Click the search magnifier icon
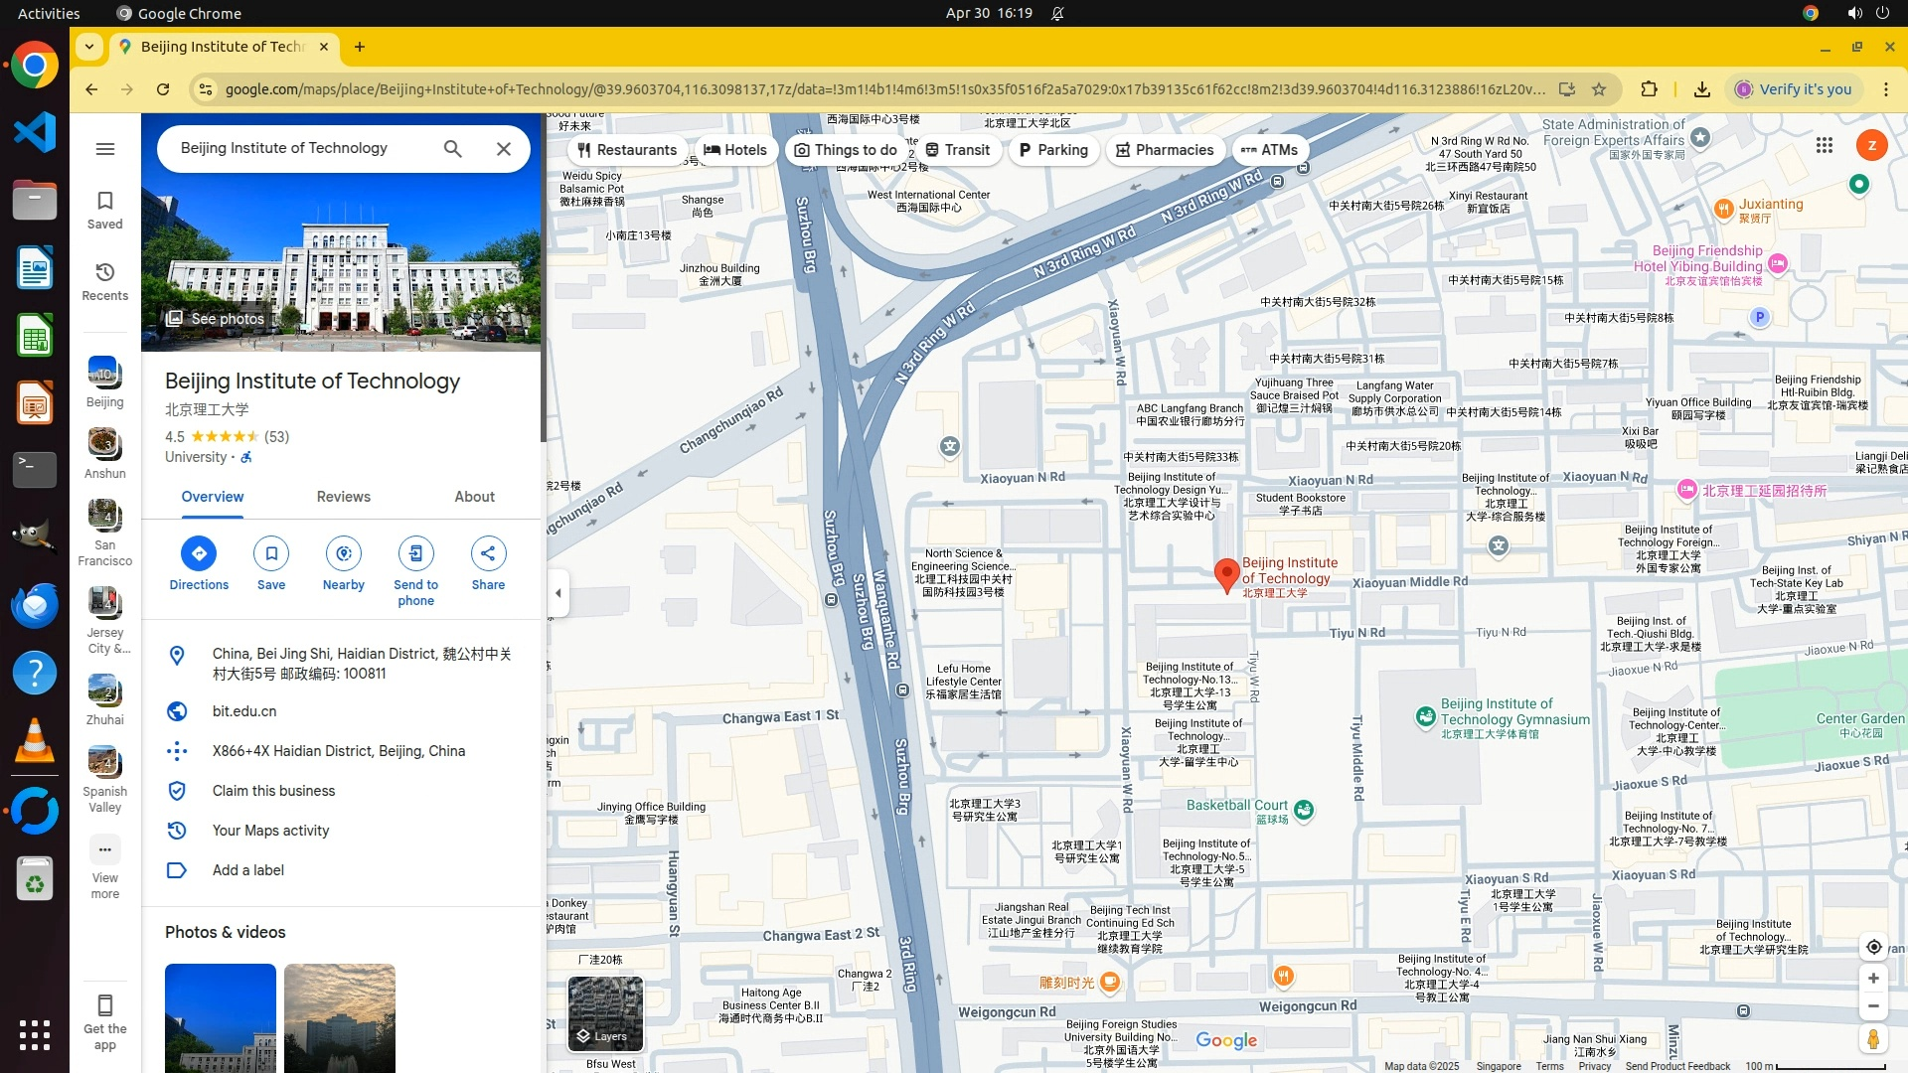Screen dimensions: 1908x1073 click(x=453, y=149)
